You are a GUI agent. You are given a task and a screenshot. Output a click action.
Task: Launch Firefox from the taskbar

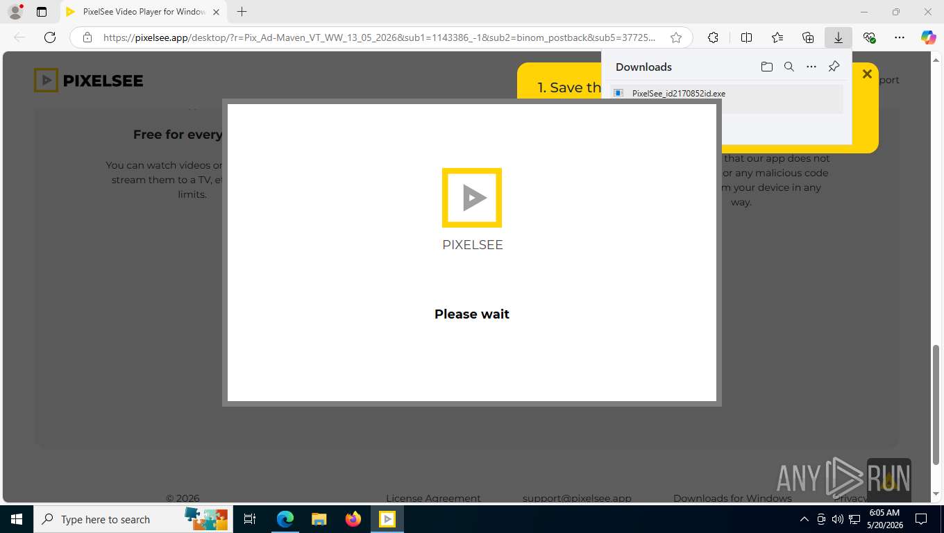(353, 519)
